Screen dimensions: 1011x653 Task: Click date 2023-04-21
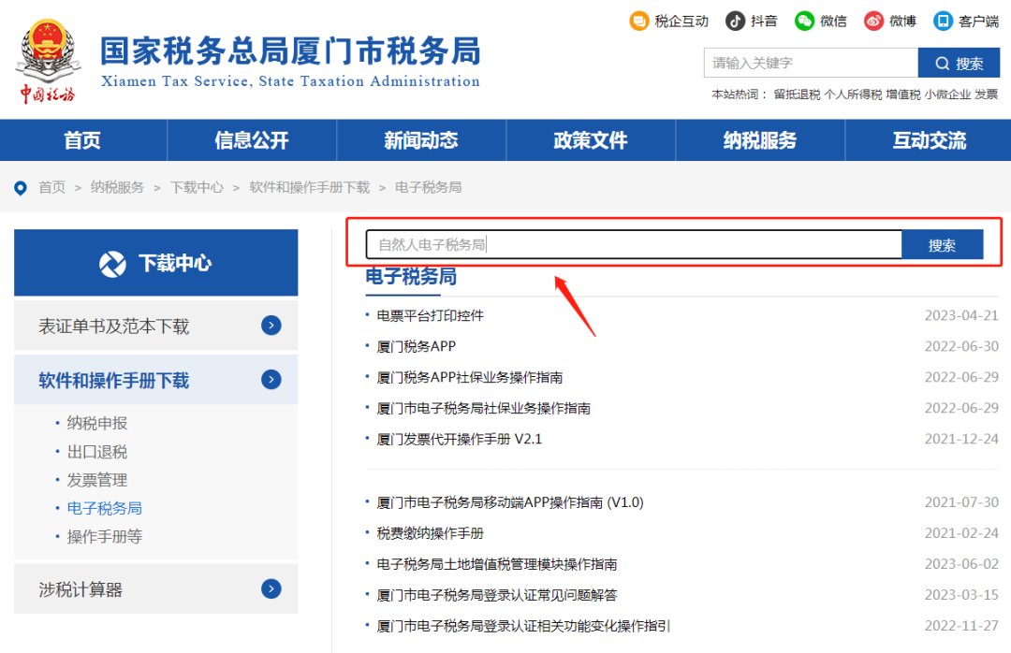[x=961, y=315]
